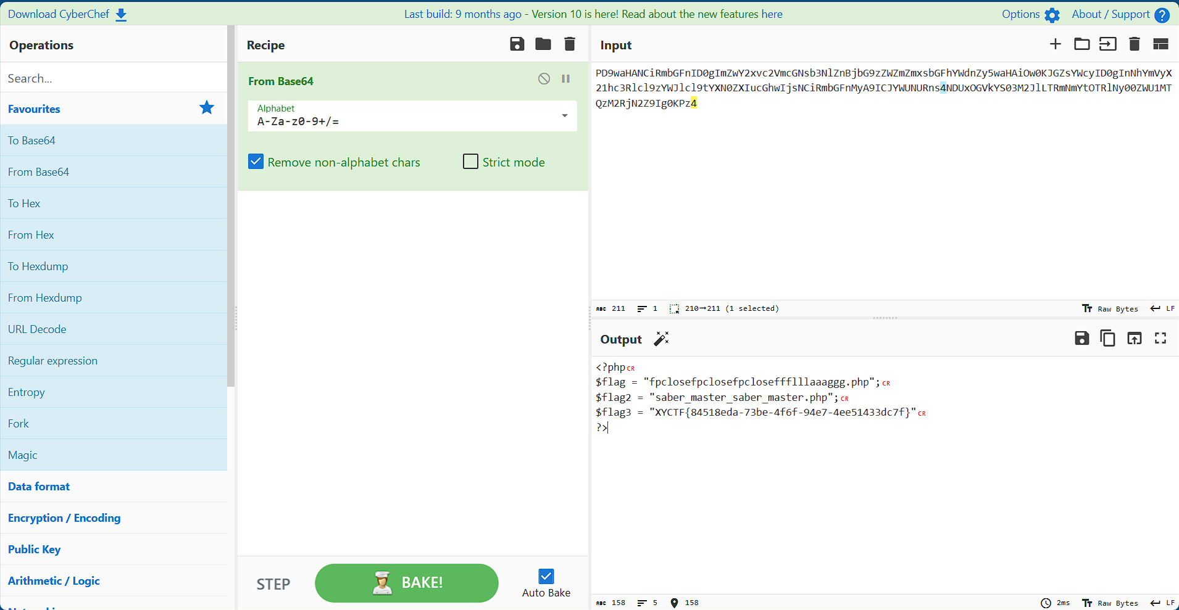Open the Alphabet dropdown
The width and height of the screenshot is (1179, 610).
[x=412, y=116]
